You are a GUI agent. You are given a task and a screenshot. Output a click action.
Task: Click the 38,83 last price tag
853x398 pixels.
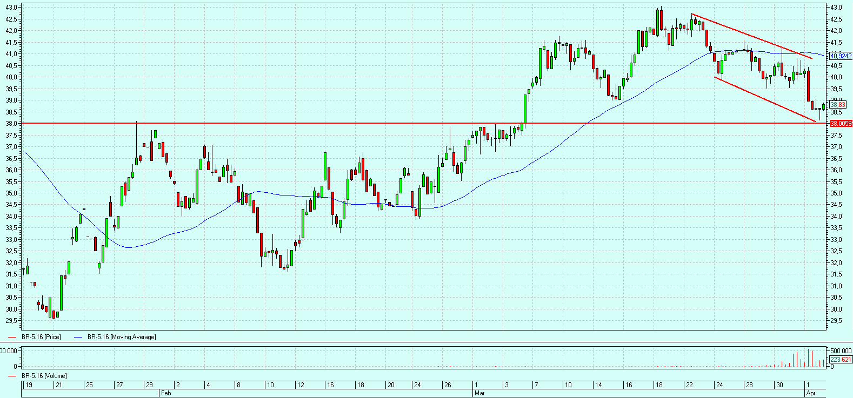pyautogui.click(x=838, y=105)
